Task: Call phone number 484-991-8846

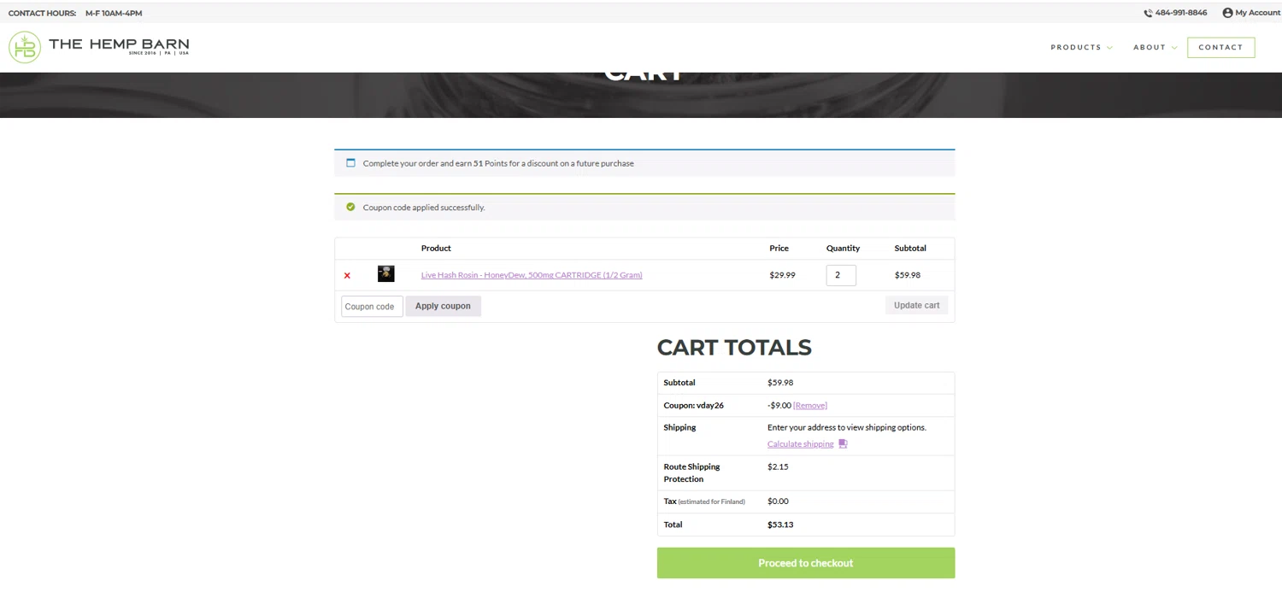Action: [x=1181, y=13]
